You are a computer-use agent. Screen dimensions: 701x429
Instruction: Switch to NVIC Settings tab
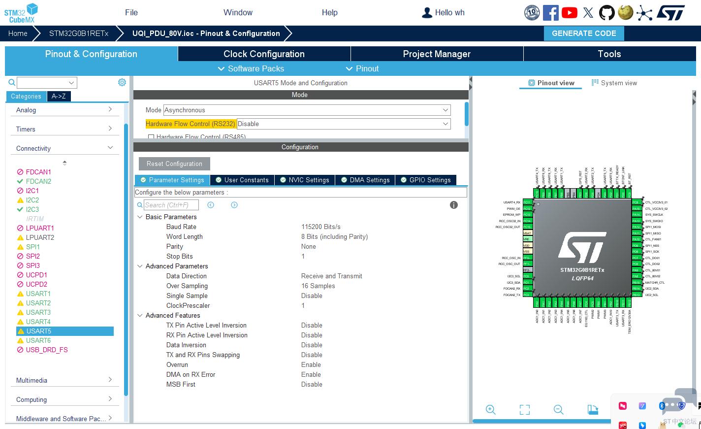pos(304,180)
